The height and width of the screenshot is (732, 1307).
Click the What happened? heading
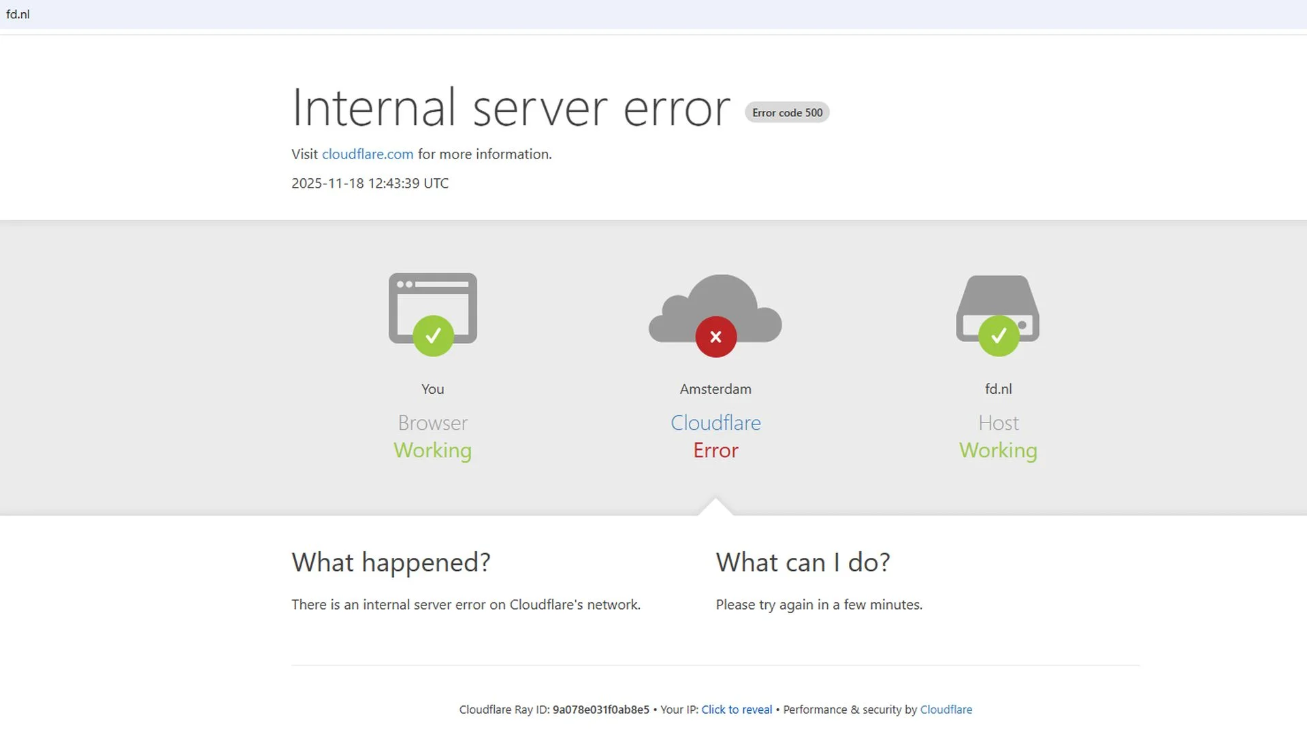391,563
